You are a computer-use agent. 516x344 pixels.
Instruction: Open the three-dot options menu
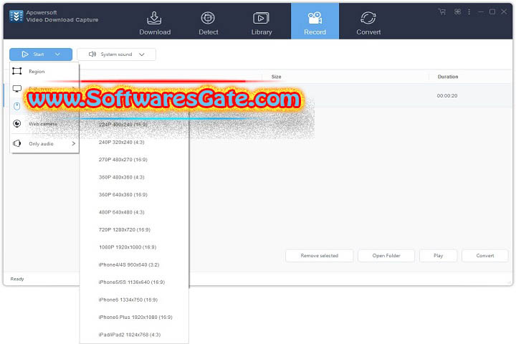tap(469, 12)
